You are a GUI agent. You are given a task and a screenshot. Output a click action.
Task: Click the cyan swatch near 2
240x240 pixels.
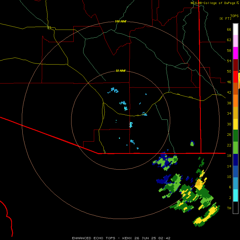coord(235,195)
